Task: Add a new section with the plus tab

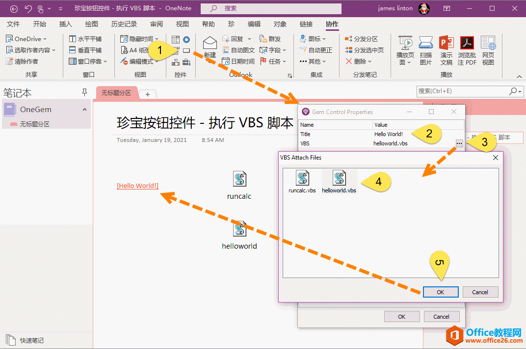Action: pos(148,94)
